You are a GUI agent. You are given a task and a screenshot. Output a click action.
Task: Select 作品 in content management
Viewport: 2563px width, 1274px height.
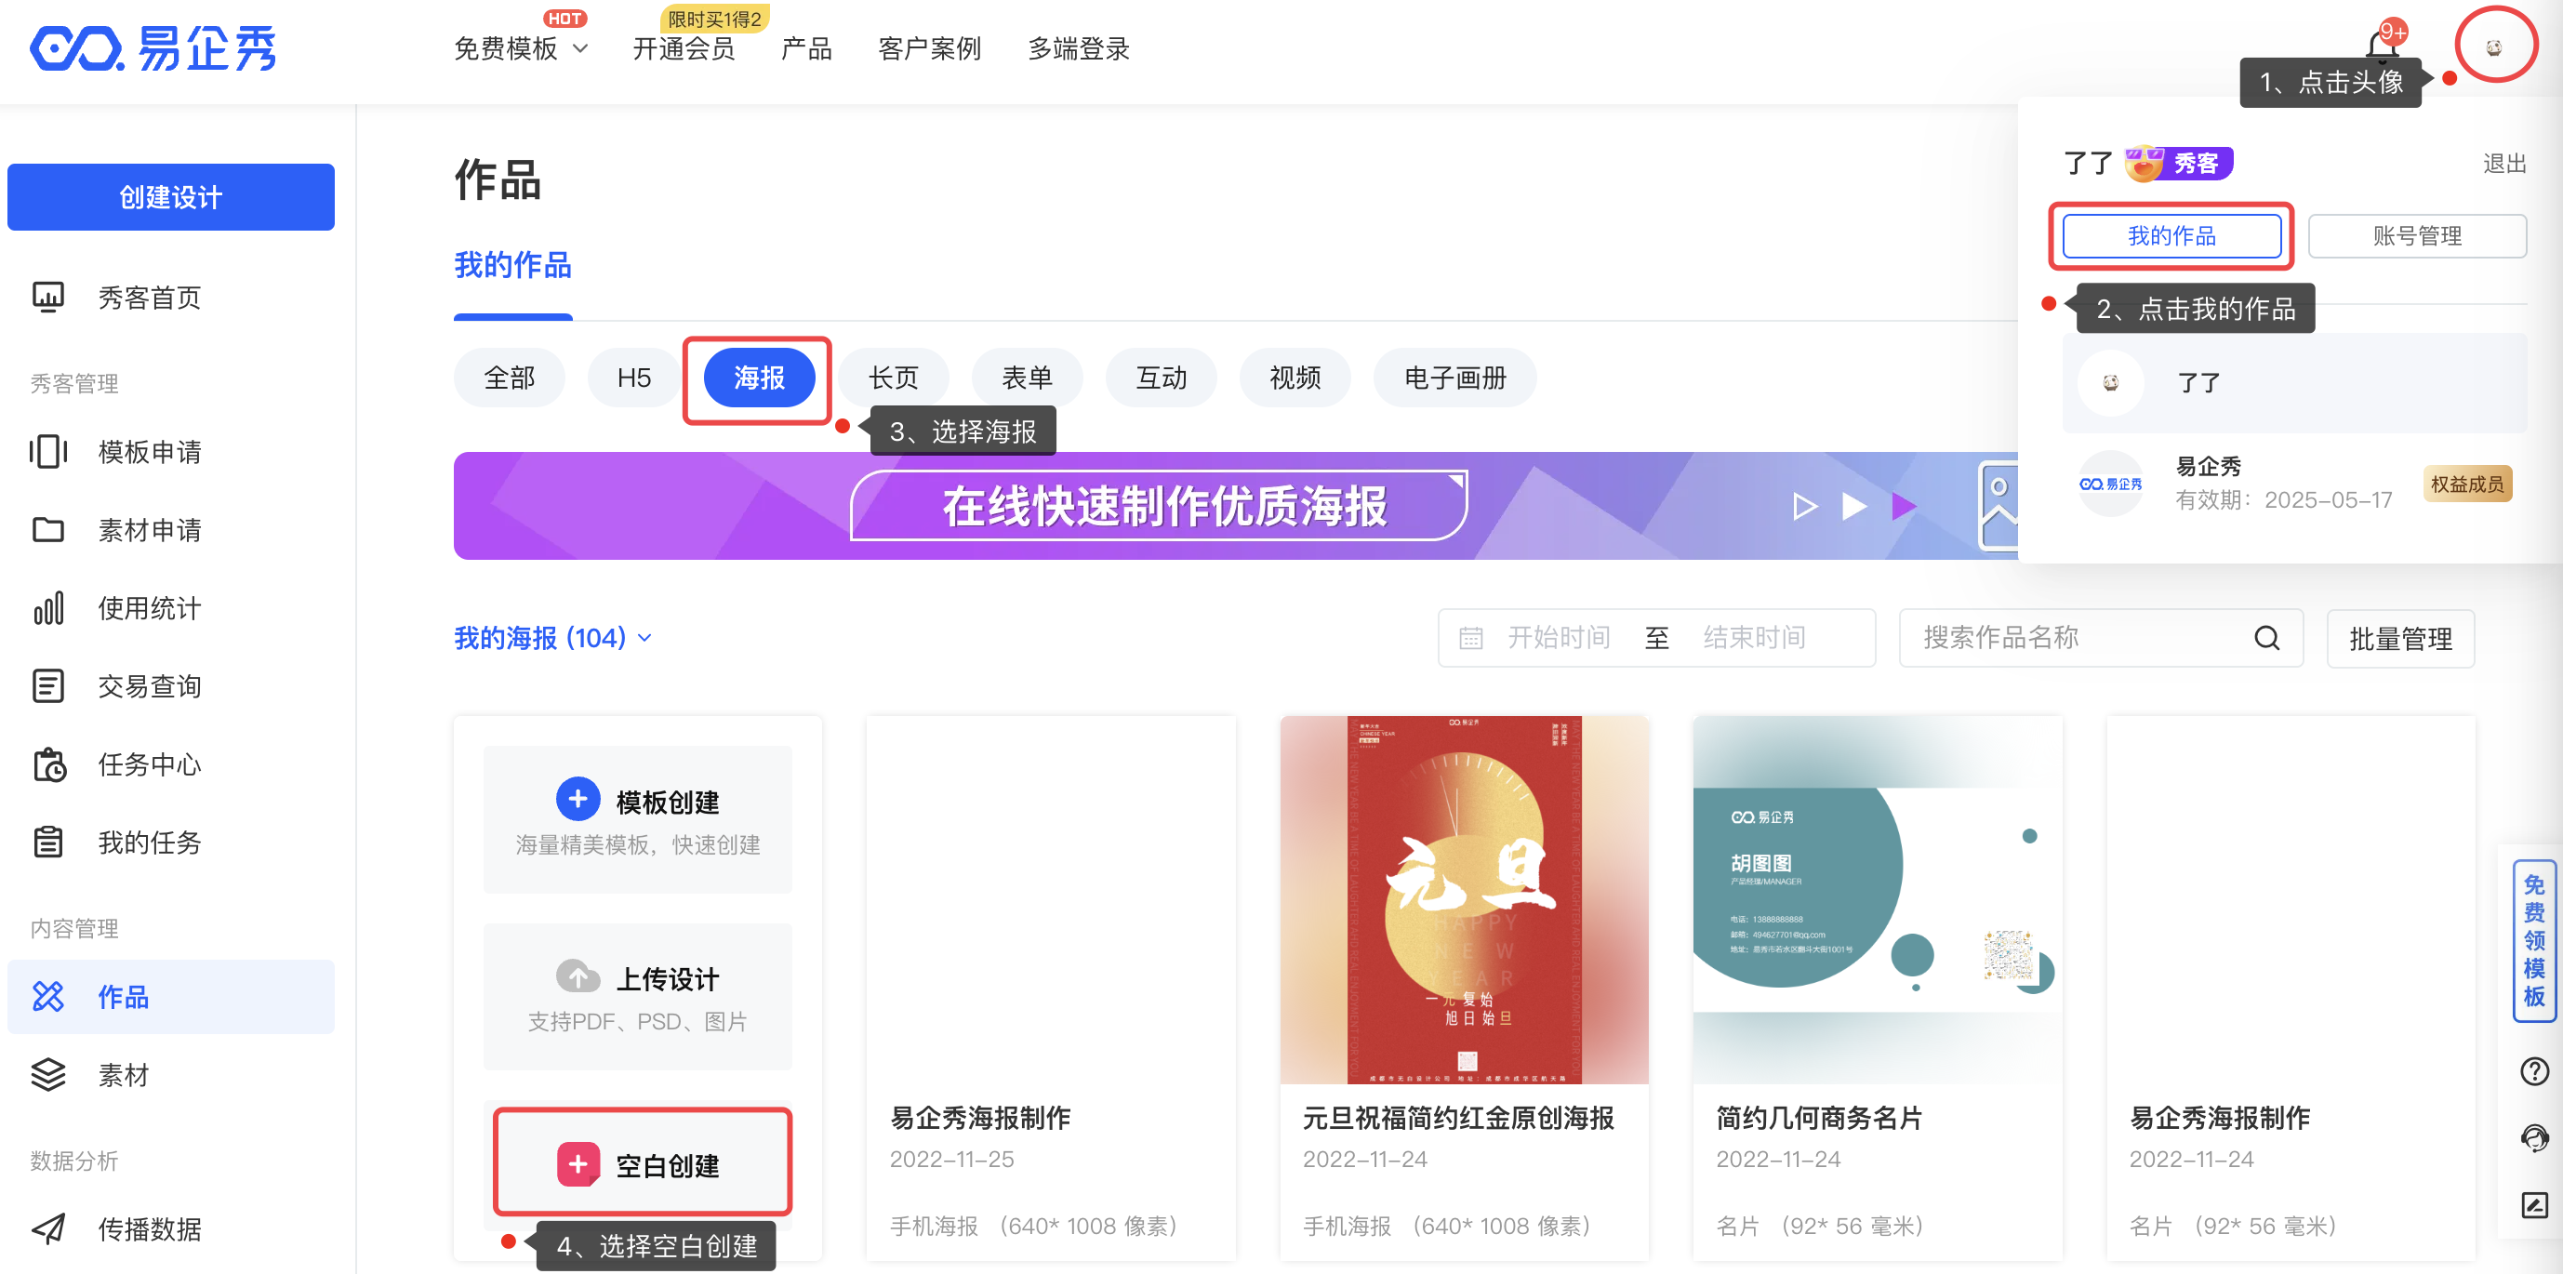[x=170, y=997]
